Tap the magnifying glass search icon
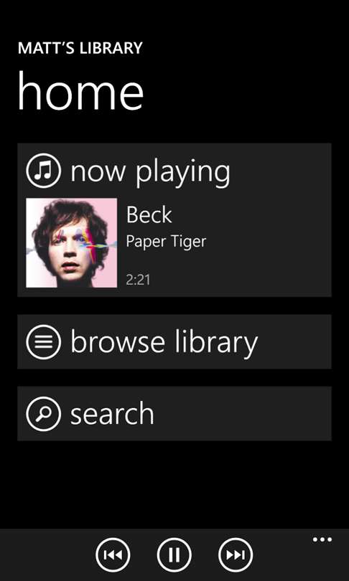 43,414
